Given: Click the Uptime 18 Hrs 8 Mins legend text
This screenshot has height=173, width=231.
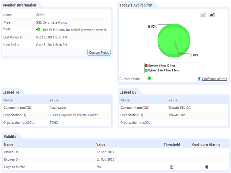Looking at the screenshot, I should [x=163, y=70].
